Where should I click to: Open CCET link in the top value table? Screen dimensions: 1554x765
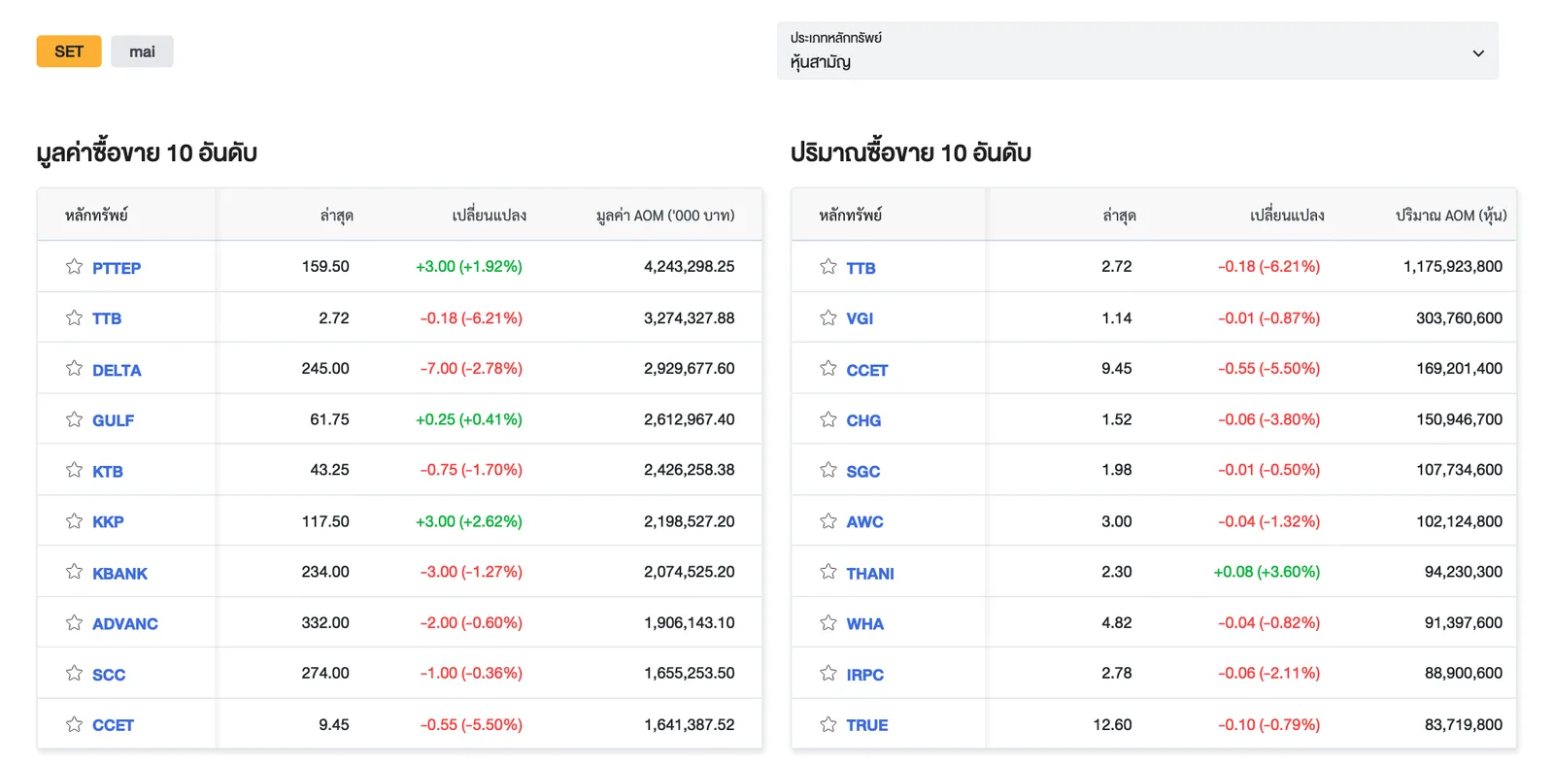coord(114,725)
